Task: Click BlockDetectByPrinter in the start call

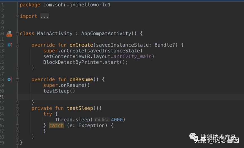Action: [72, 62]
